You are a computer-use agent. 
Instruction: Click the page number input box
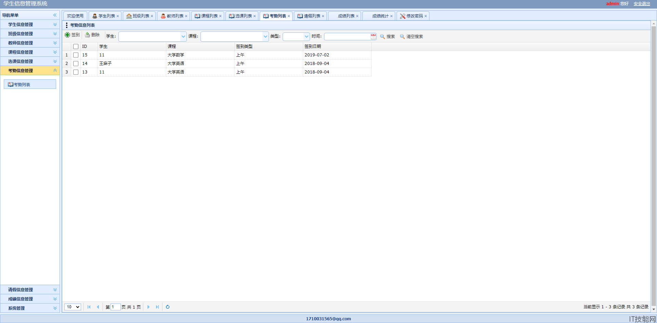pos(116,307)
